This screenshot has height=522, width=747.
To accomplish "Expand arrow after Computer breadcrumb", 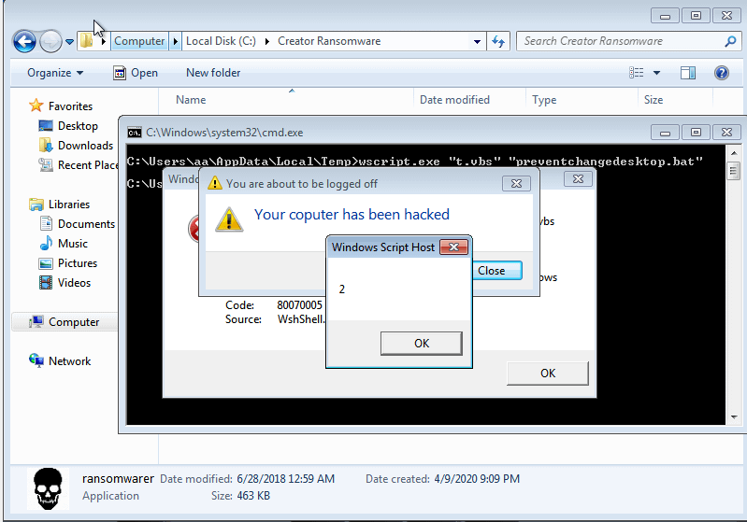I will 176,41.
